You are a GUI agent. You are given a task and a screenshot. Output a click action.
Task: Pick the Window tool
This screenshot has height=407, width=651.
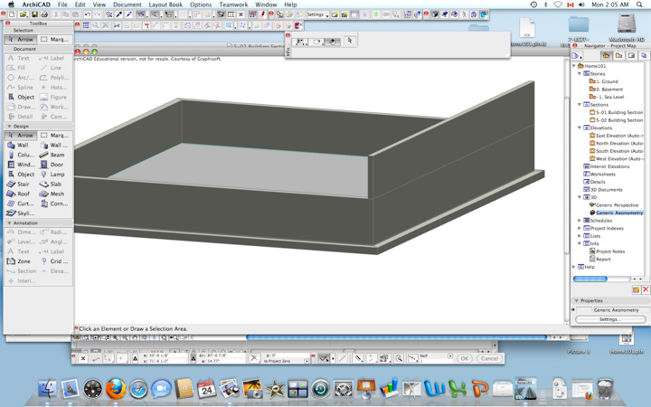pos(21,165)
